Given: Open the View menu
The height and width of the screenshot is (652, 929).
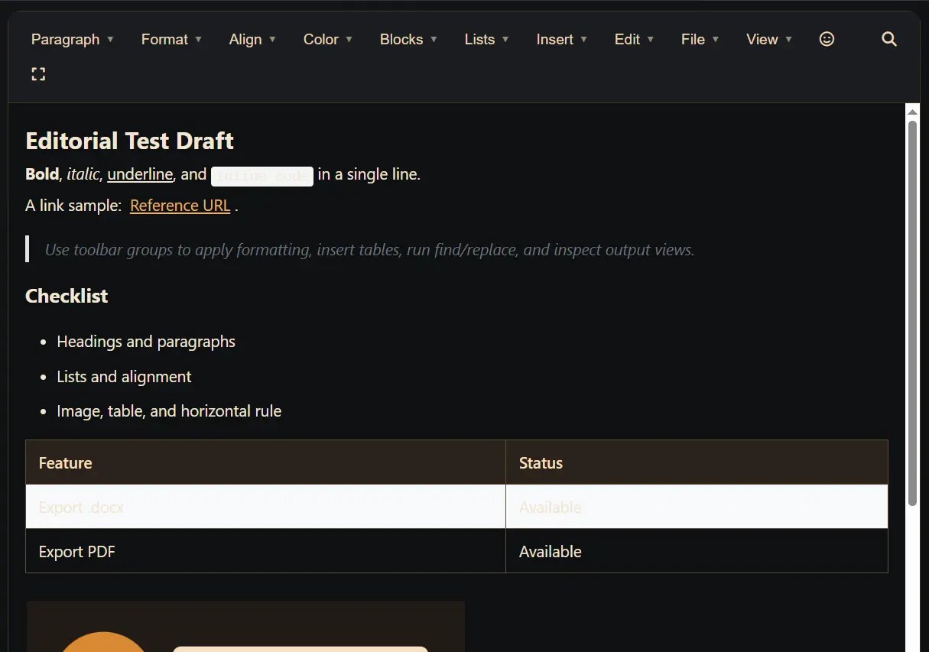Looking at the screenshot, I should point(769,39).
